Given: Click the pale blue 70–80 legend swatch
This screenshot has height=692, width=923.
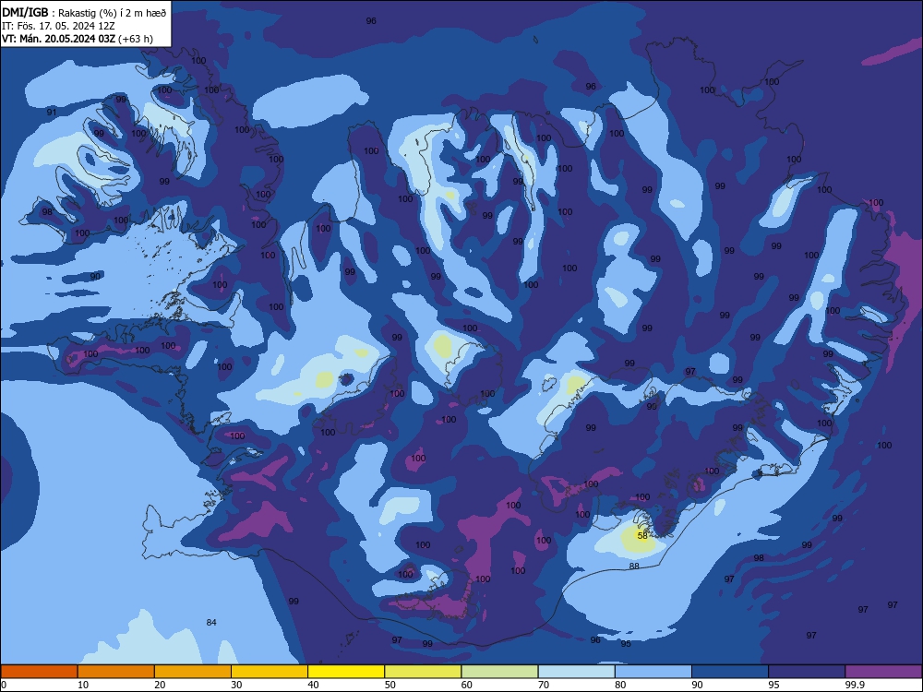Looking at the screenshot, I should point(576,672).
